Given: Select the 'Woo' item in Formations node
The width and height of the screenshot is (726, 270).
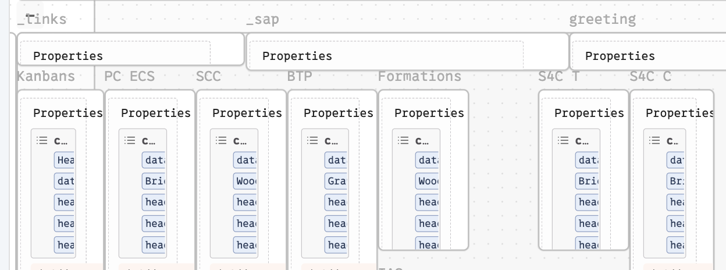Looking at the screenshot, I should 427,181.
